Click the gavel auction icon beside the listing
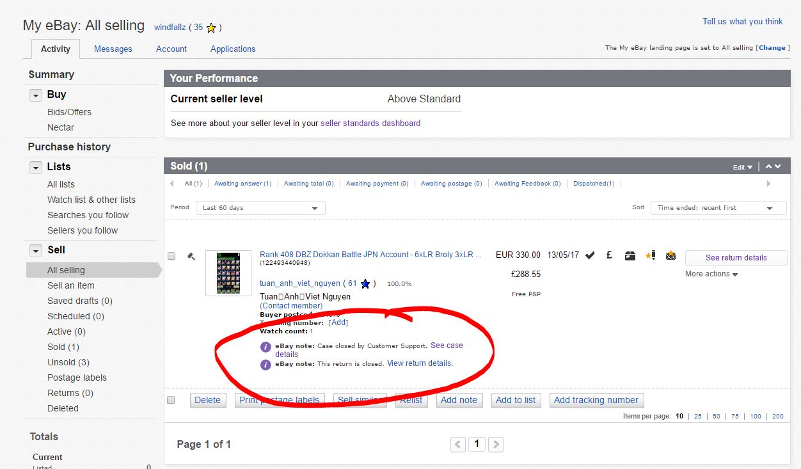Image resolution: width=801 pixels, height=469 pixels. [191, 256]
